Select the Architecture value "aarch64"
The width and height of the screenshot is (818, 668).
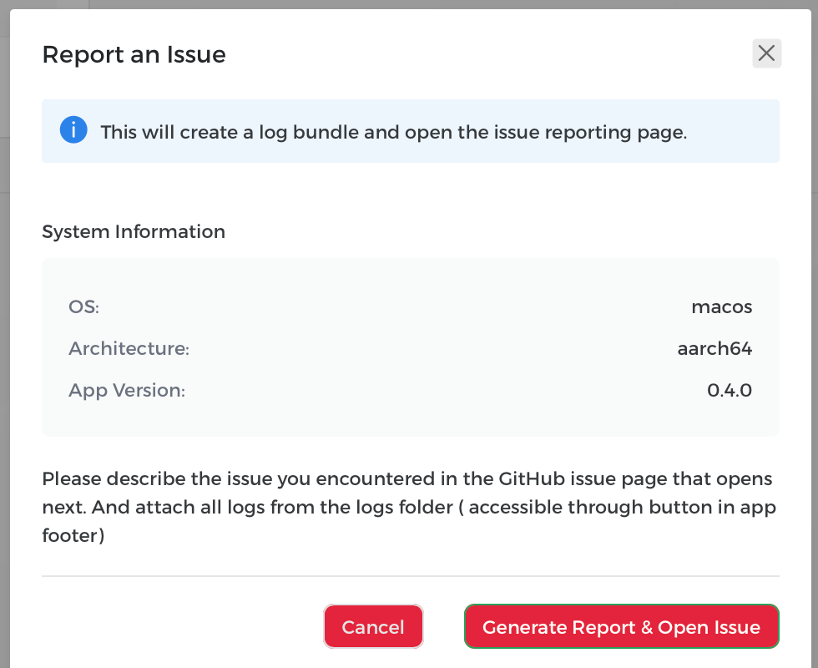pyautogui.click(x=714, y=348)
